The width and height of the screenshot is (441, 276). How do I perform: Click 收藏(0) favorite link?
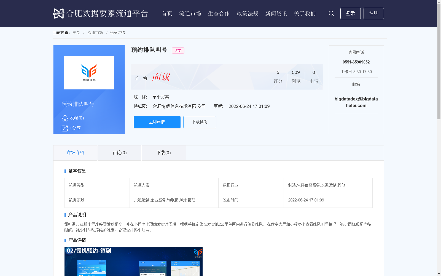pos(77,118)
